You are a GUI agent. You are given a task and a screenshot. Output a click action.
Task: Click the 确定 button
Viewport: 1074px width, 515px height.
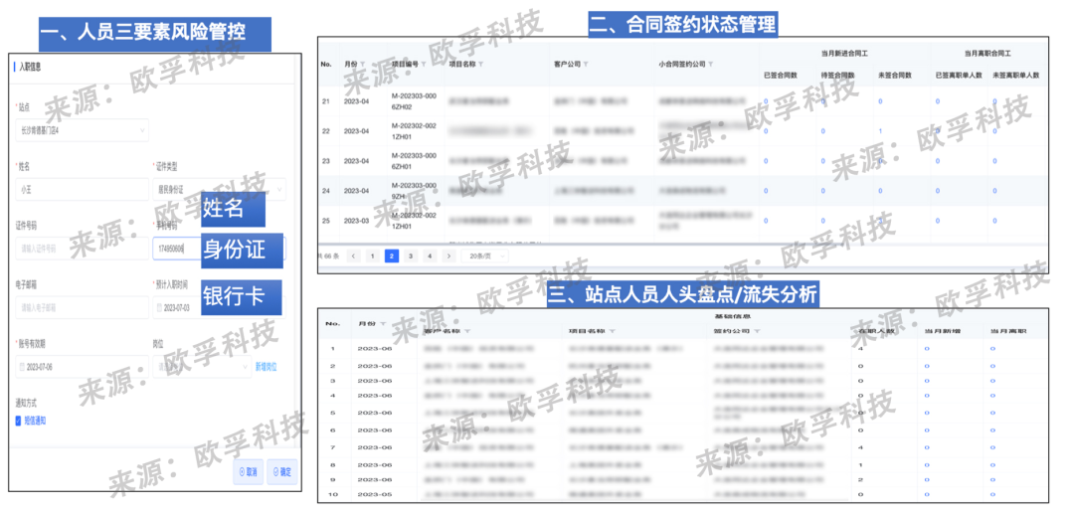pyautogui.click(x=281, y=472)
